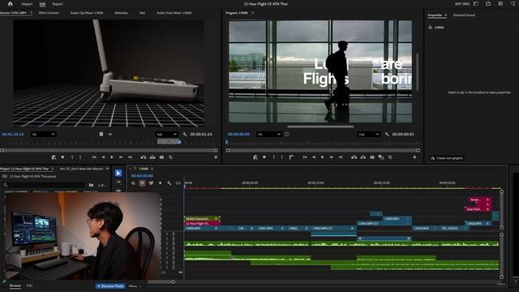Open the workspaces layout icon in header
Viewport: 519px width, 292px height.
point(476,3)
